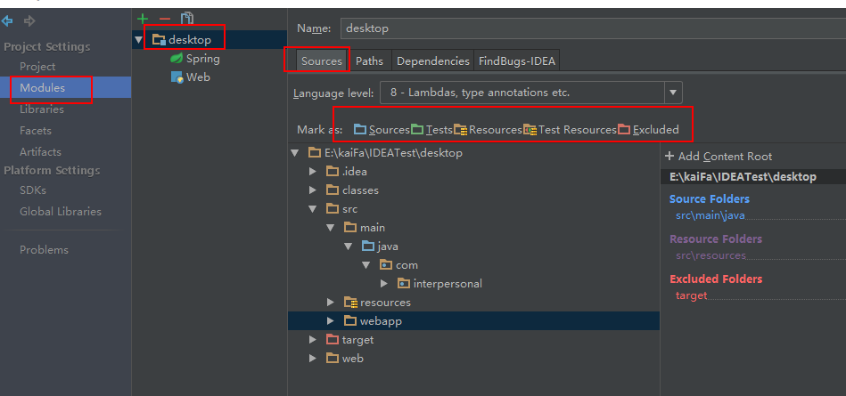Collapse the com package
The width and height of the screenshot is (846, 396).
tap(366, 265)
